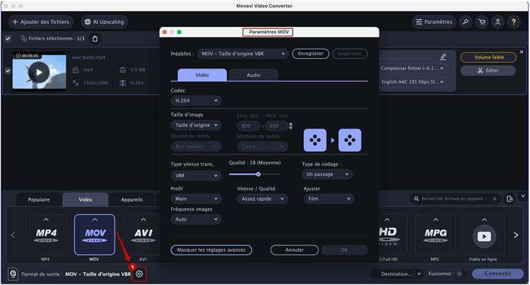The height and width of the screenshot is (285, 530).
Task: Toggle the Fichiers sélectionnés checkbox
Action: 8,39
